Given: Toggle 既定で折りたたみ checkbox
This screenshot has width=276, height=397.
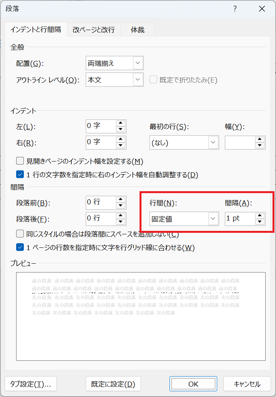Looking at the screenshot, I should click(153, 80).
